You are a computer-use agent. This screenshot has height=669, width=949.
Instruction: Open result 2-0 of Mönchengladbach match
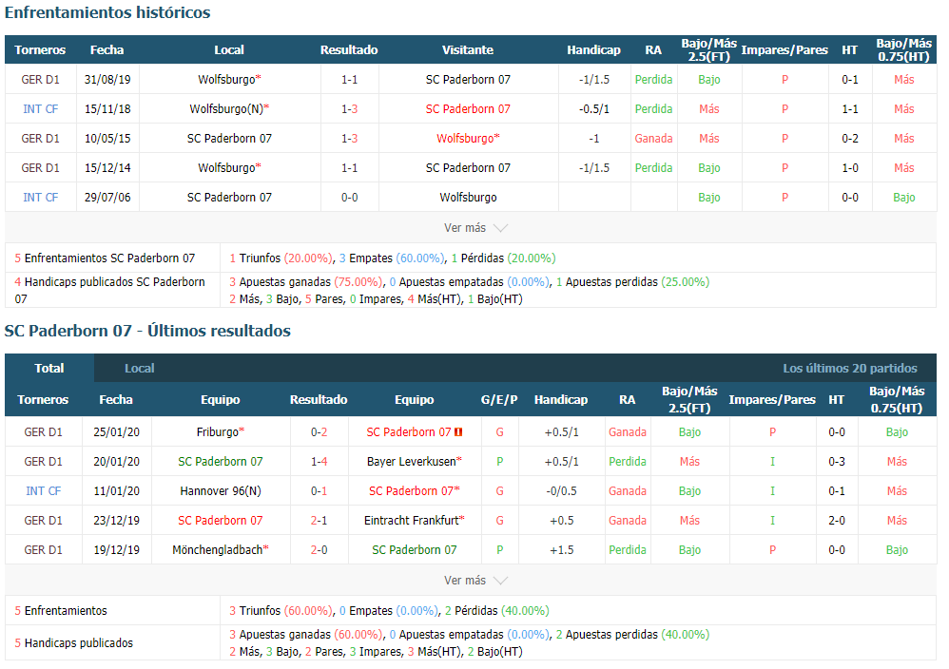pyautogui.click(x=319, y=550)
